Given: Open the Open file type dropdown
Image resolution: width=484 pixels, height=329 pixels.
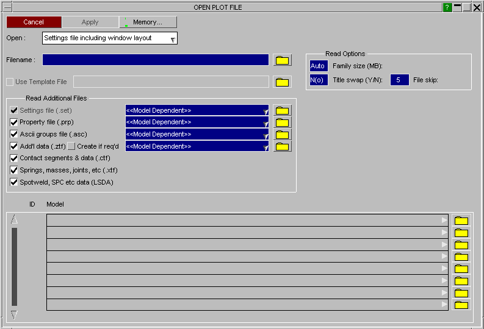Looking at the screenshot, I should (x=110, y=38).
